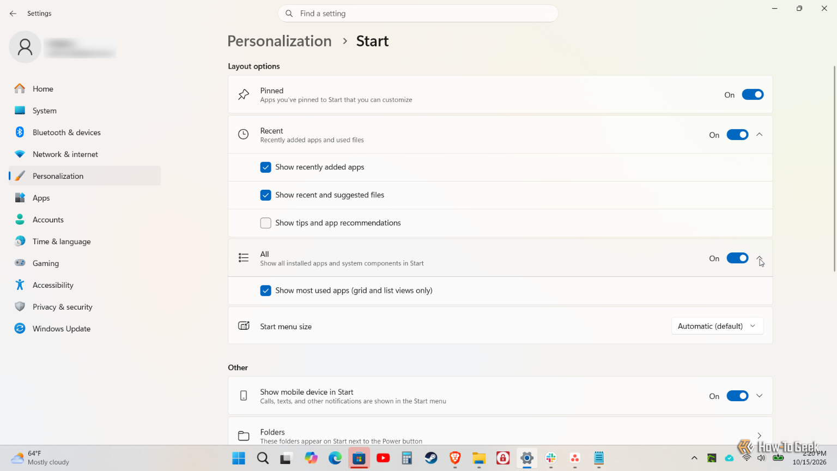Open the clock and date flyout
This screenshot has height=471, width=837.
(x=810, y=458)
